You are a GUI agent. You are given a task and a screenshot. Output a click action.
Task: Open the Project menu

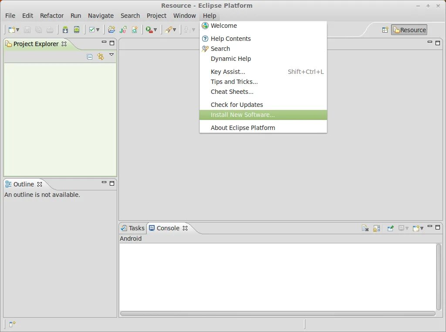click(x=156, y=16)
